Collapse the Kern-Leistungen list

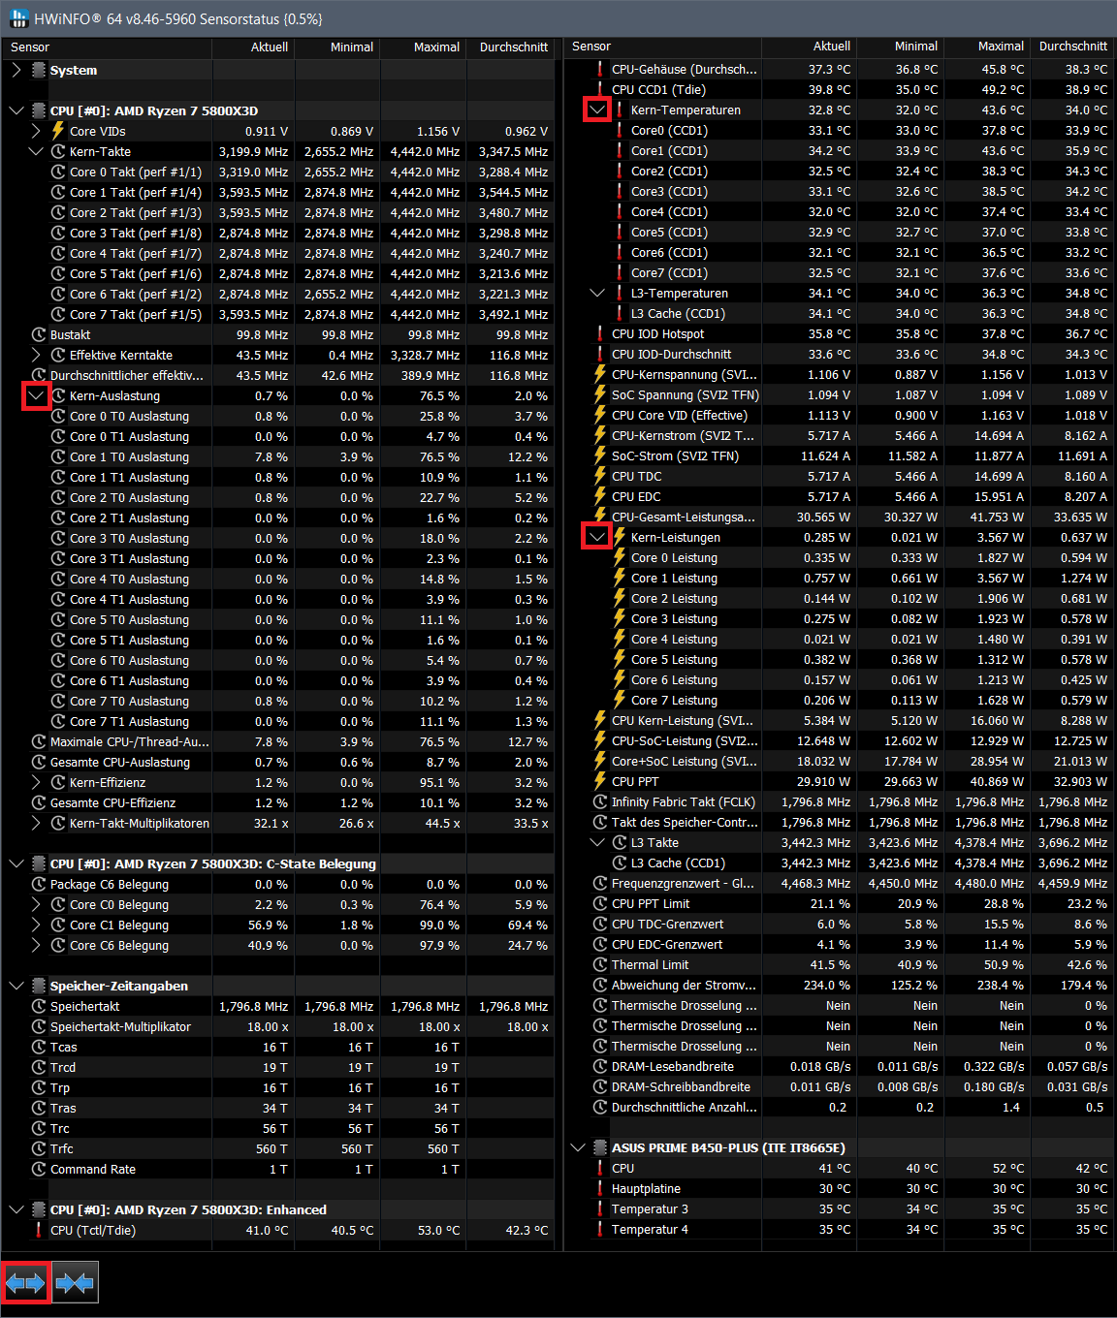pos(597,537)
